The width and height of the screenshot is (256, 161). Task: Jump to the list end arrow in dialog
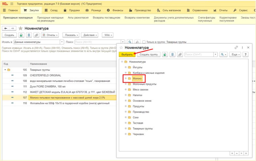coord(246,153)
